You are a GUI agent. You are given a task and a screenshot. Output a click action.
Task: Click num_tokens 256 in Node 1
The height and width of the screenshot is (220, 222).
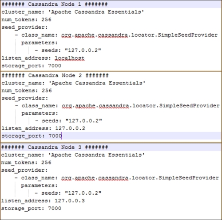(26, 19)
